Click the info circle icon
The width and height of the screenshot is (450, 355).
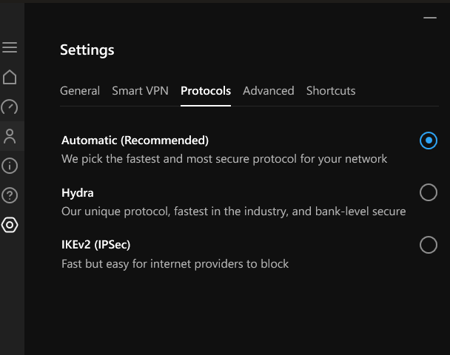pyautogui.click(x=10, y=166)
